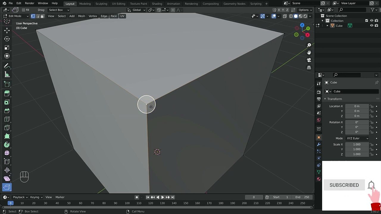Select the Rip Region tool
Viewport: 381px width, 214px height.
coord(7,187)
